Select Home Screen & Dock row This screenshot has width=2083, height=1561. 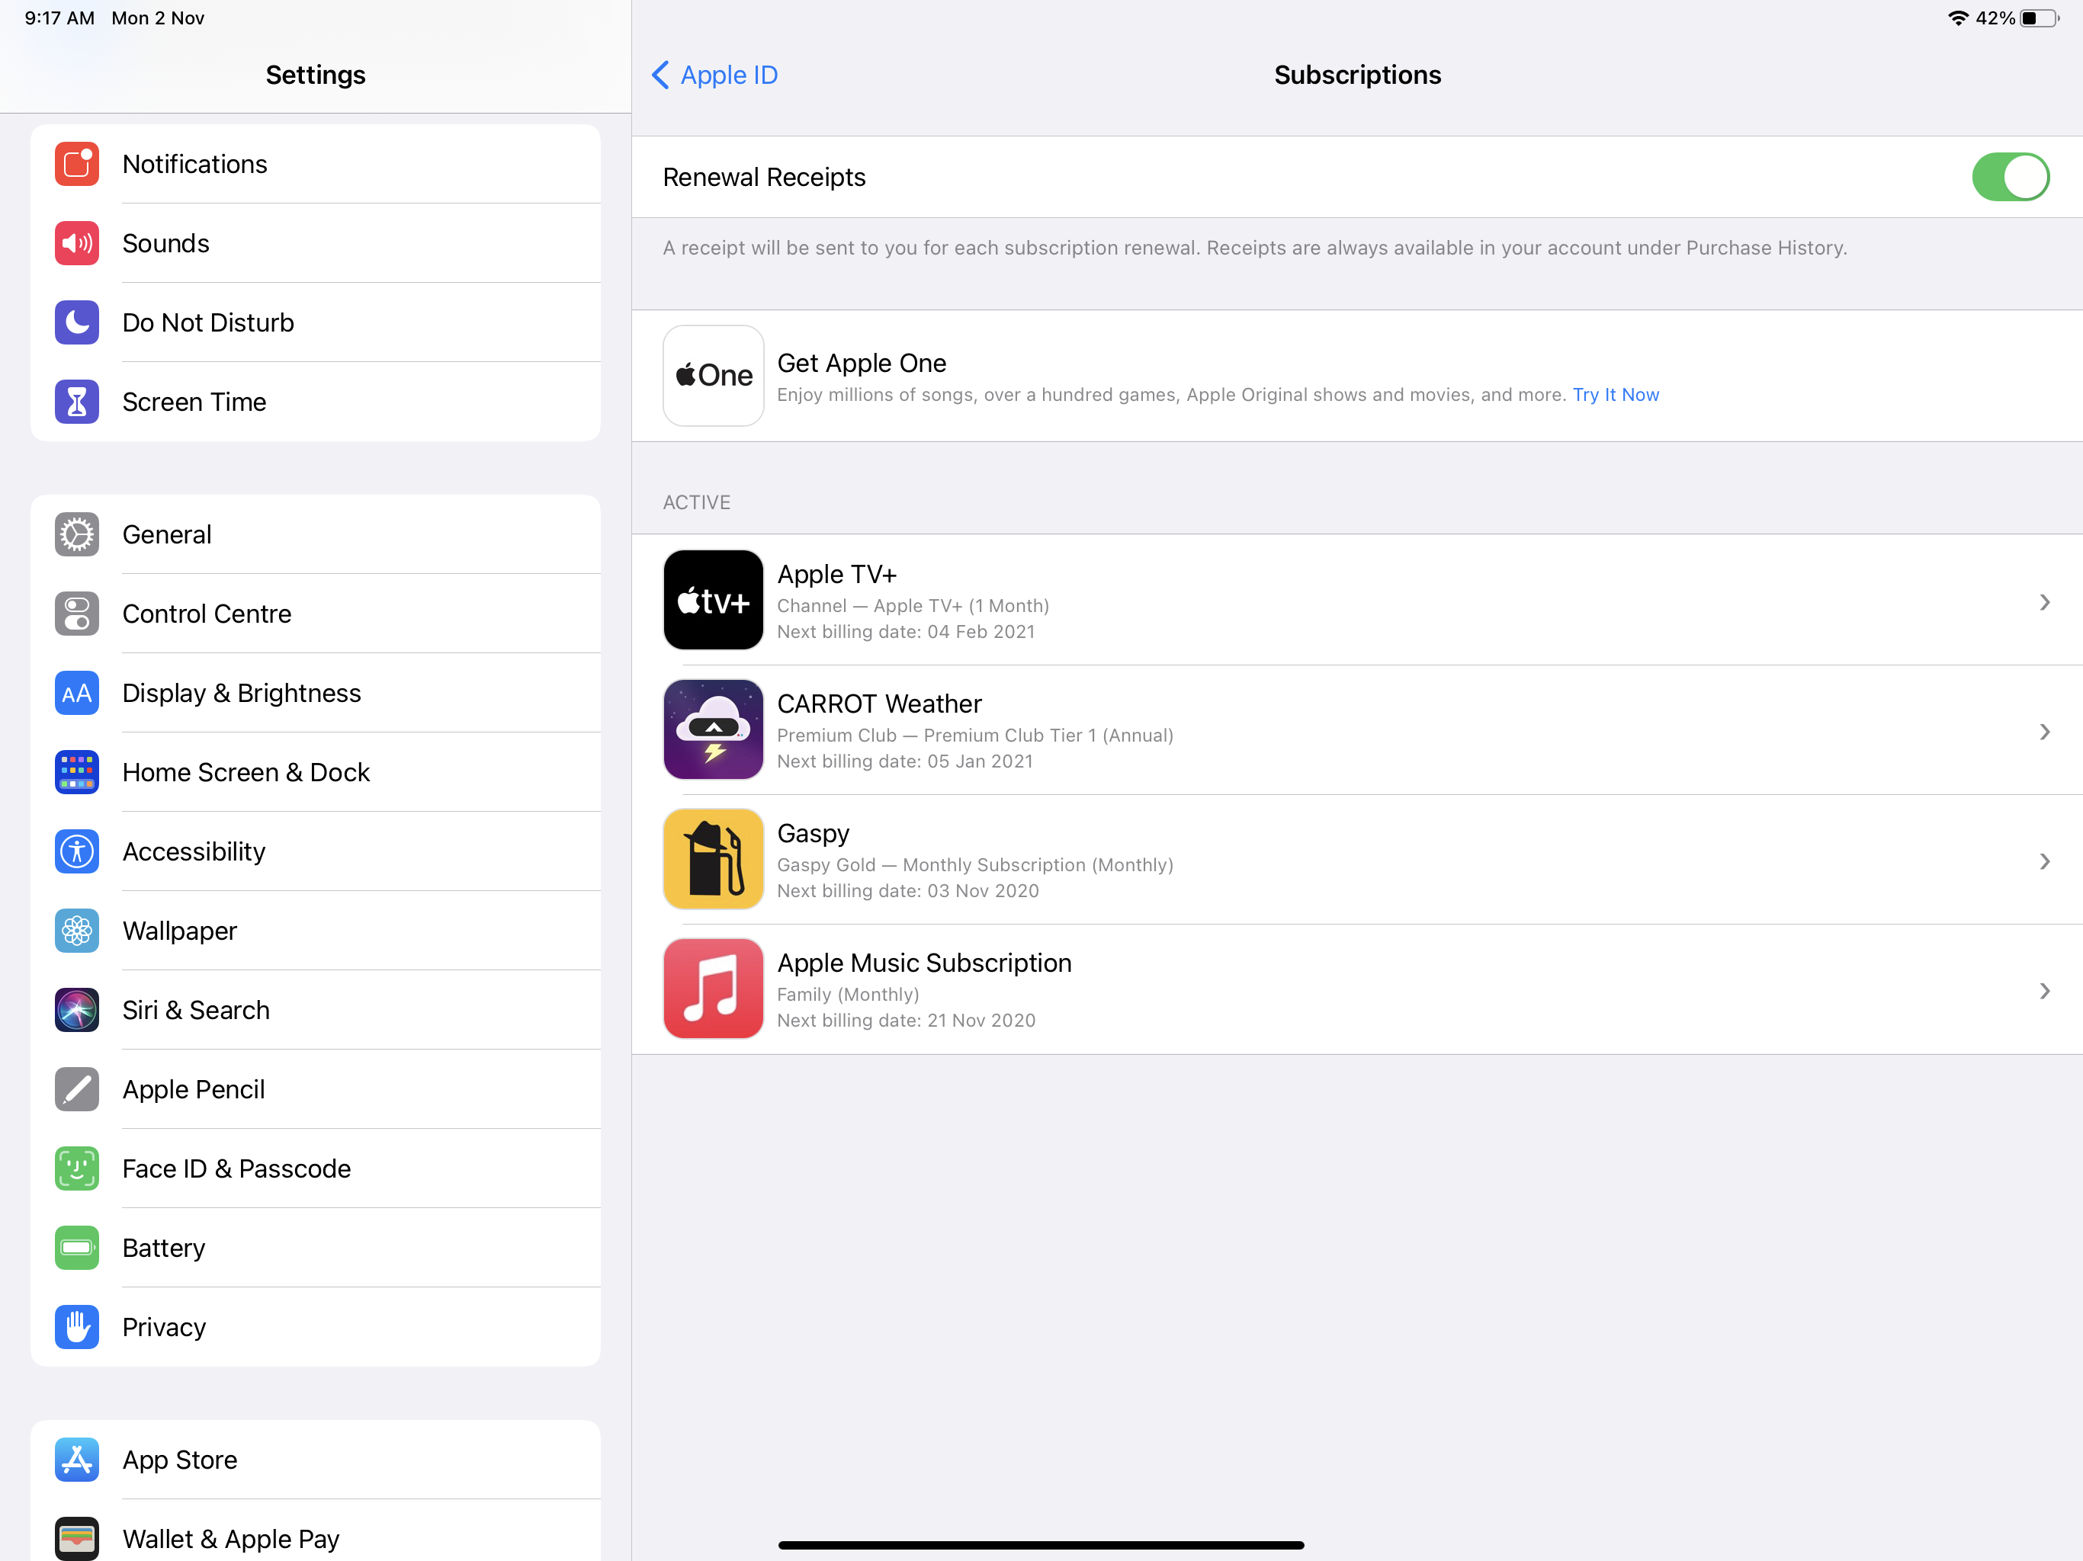coord(316,772)
